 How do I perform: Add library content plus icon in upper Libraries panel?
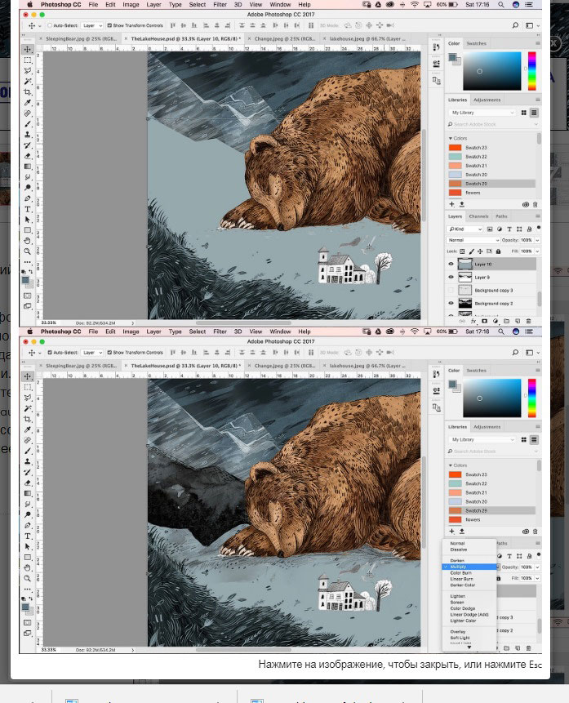pyautogui.click(x=452, y=204)
